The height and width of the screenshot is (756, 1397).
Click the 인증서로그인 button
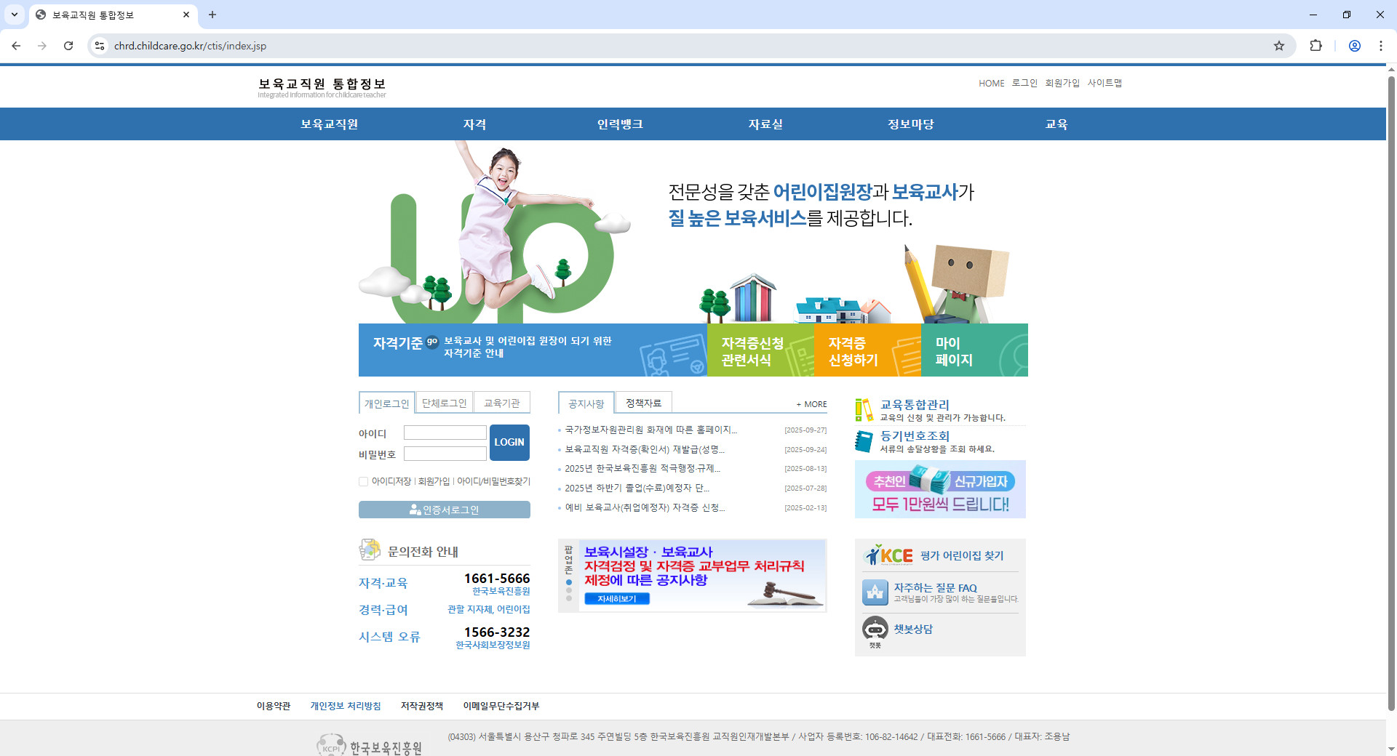(x=445, y=510)
